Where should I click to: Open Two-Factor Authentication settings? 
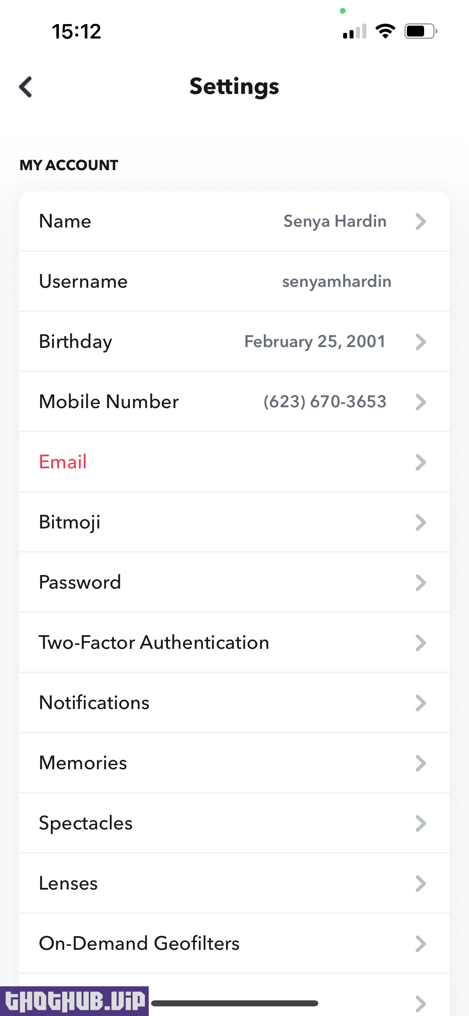[x=154, y=642]
